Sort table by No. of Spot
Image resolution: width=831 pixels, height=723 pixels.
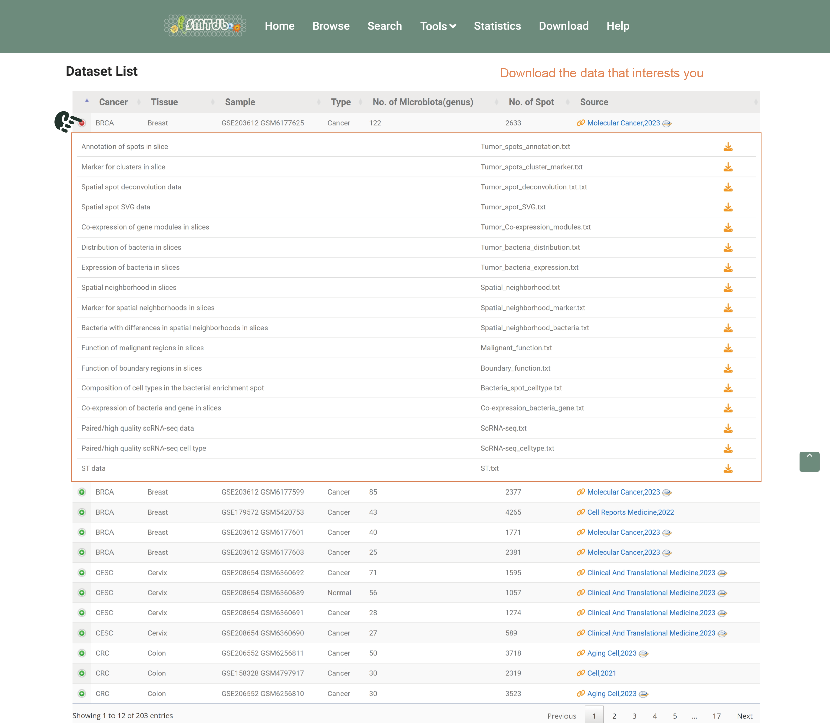tap(531, 102)
